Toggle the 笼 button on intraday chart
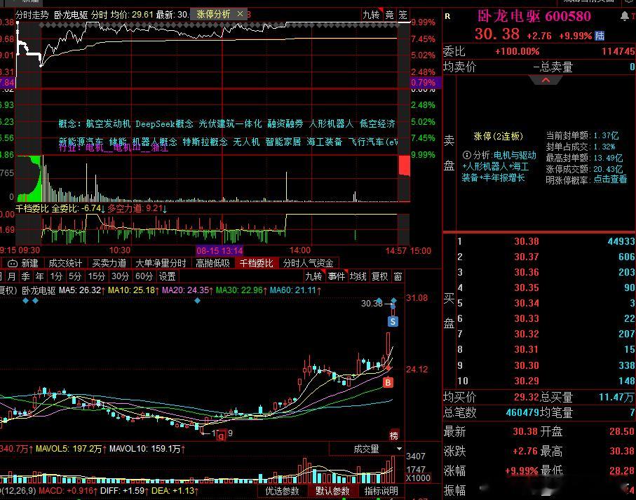This screenshot has height=500, width=636. [402, 15]
